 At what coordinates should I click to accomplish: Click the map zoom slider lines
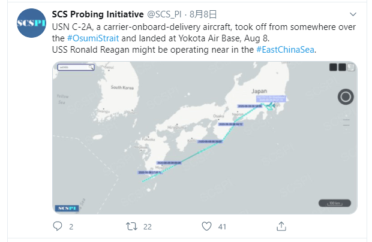pyautogui.click(x=346, y=124)
